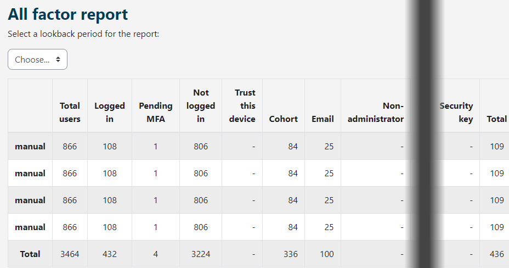Click the 3464 total users cell
The width and height of the screenshot is (509, 268).
(70, 254)
